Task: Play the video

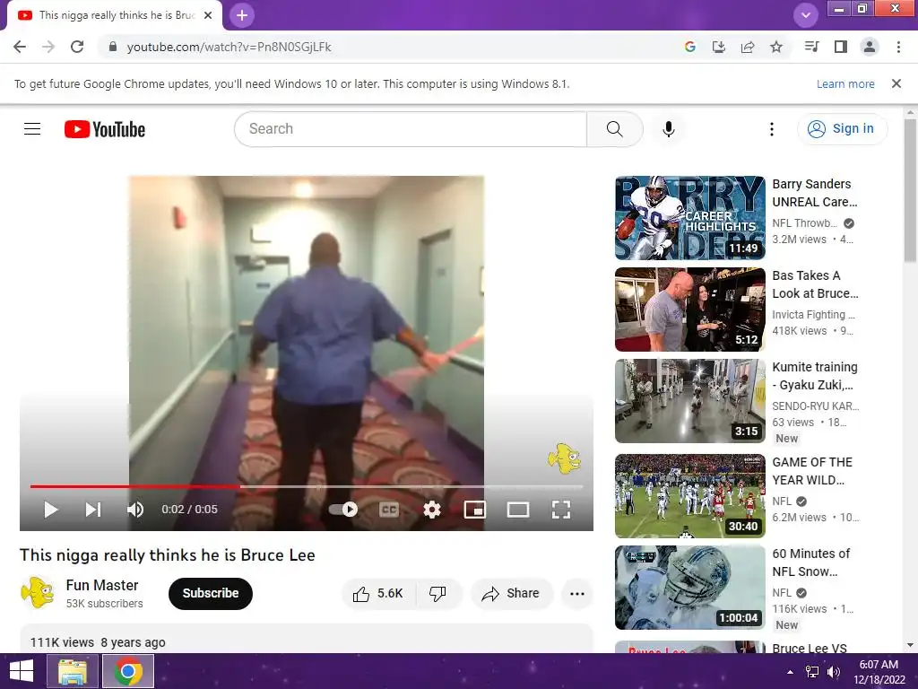Action: tap(51, 510)
